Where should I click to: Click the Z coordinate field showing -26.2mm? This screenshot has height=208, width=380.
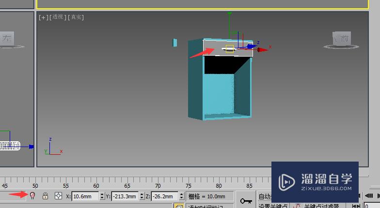(x=165, y=196)
